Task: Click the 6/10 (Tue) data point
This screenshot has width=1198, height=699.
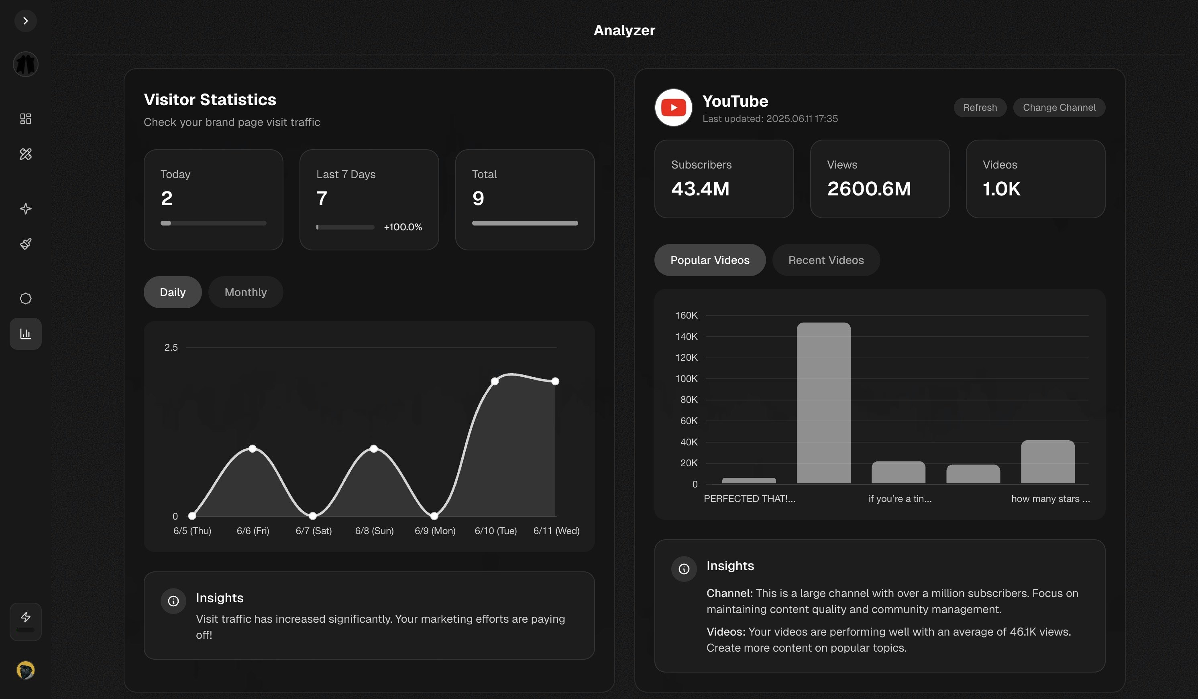Action: click(x=494, y=381)
